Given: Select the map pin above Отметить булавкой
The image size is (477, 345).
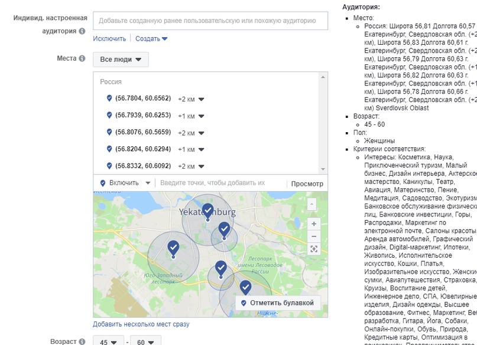Looking at the screenshot, I should click(x=245, y=287).
